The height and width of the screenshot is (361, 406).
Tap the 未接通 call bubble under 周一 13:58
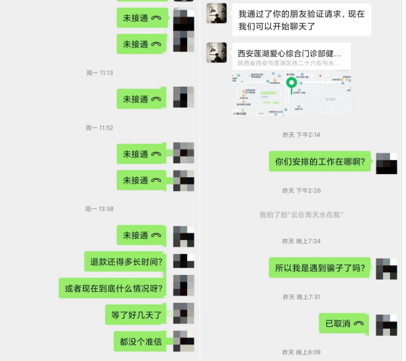142,235
